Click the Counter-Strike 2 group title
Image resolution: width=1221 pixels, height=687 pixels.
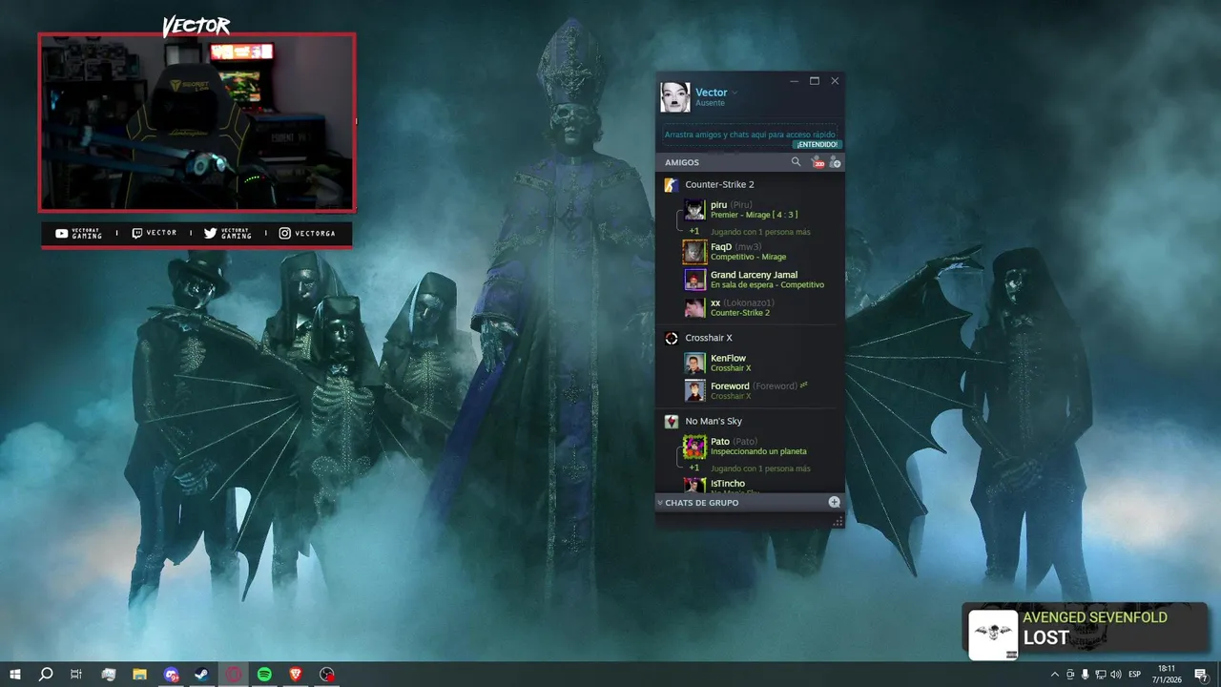point(719,184)
